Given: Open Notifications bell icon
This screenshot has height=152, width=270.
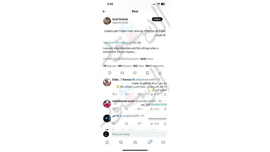Looking at the screenshot, I should pos(149,142).
